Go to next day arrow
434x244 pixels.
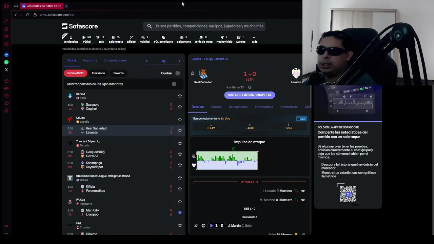click(180, 61)
